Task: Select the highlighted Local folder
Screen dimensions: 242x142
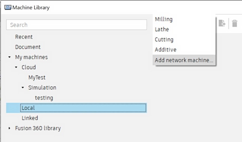Action: pyautogui.click(x=28, y=108)
